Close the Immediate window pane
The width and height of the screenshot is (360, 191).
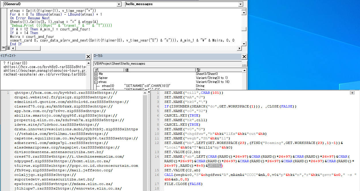pos(88,57)
